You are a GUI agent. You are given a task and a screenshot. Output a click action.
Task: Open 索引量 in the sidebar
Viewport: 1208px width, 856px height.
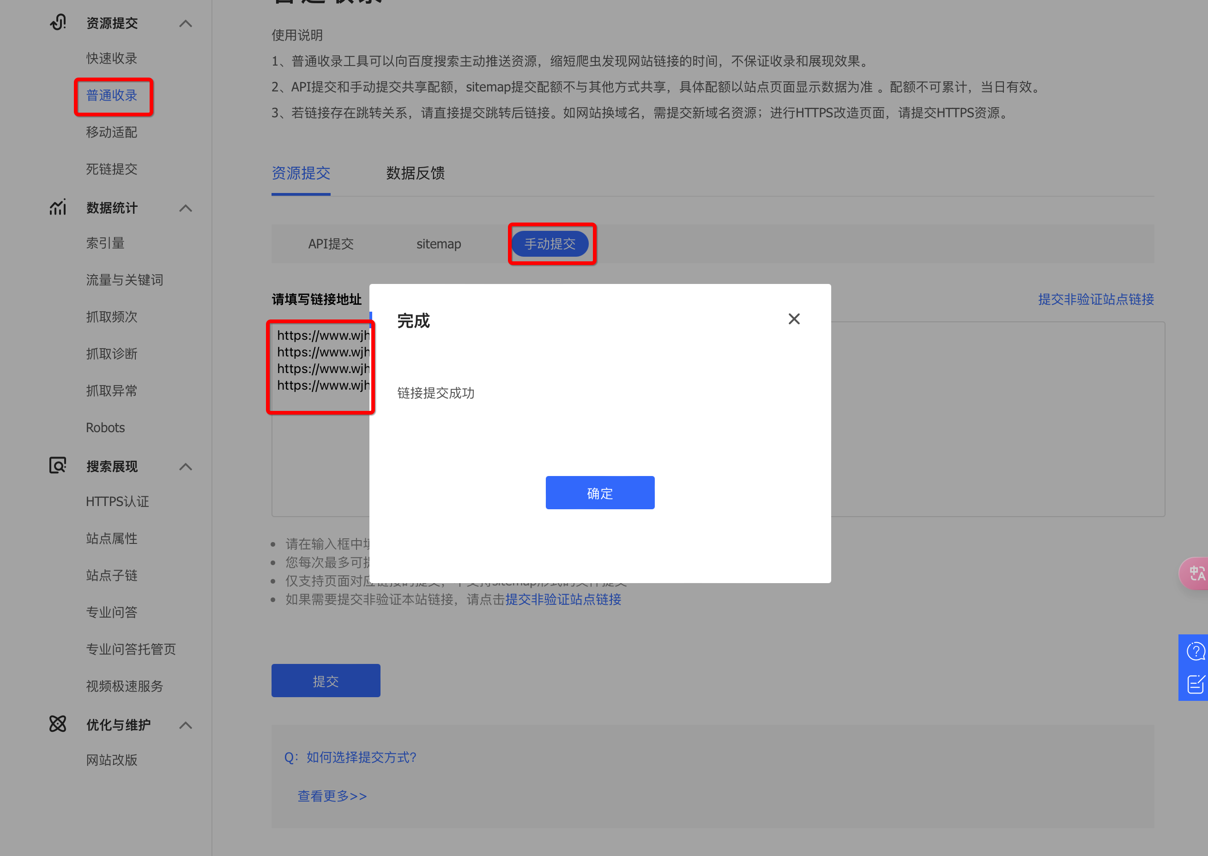point(105,243)
